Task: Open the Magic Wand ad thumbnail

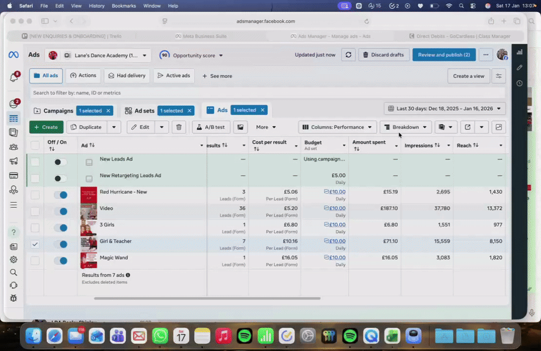Action: 89,261
